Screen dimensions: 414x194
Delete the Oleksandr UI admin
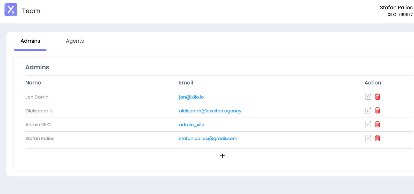(378, 110)
